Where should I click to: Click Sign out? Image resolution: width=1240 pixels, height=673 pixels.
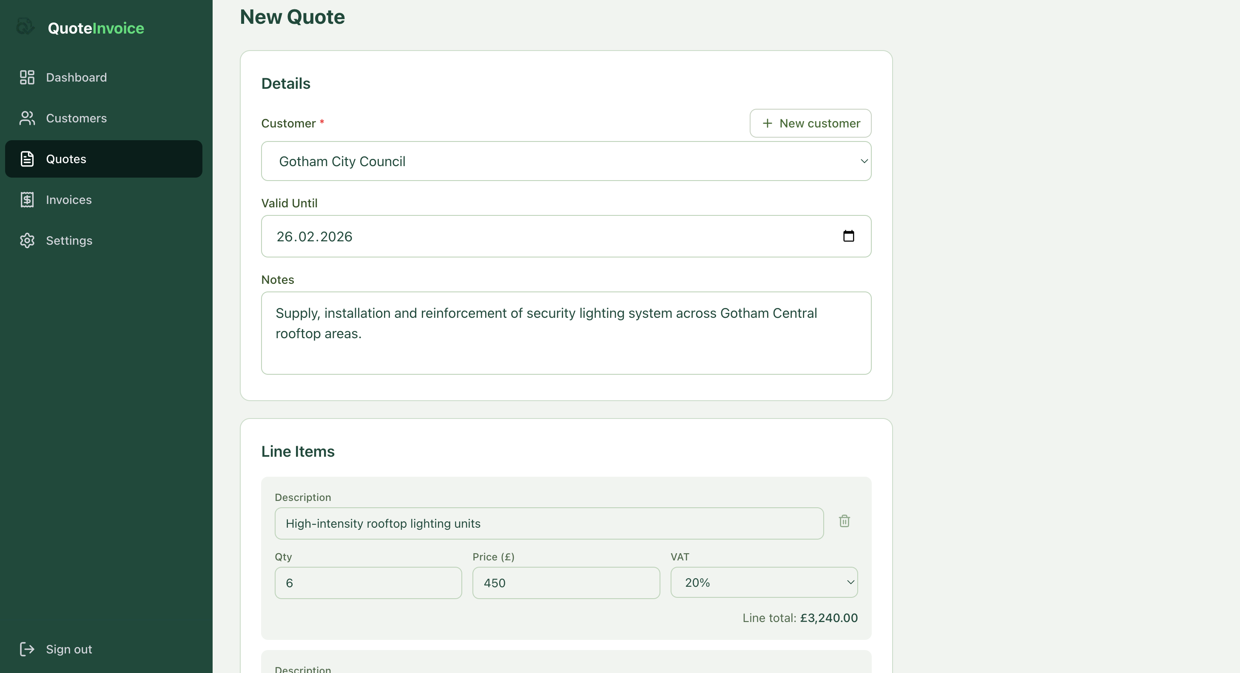coord(69,649)
